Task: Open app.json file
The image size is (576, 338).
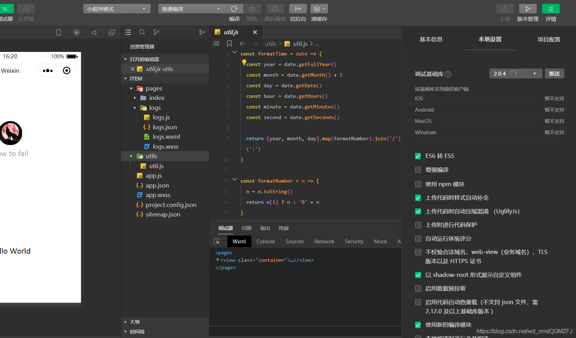Action: [157, 185]
